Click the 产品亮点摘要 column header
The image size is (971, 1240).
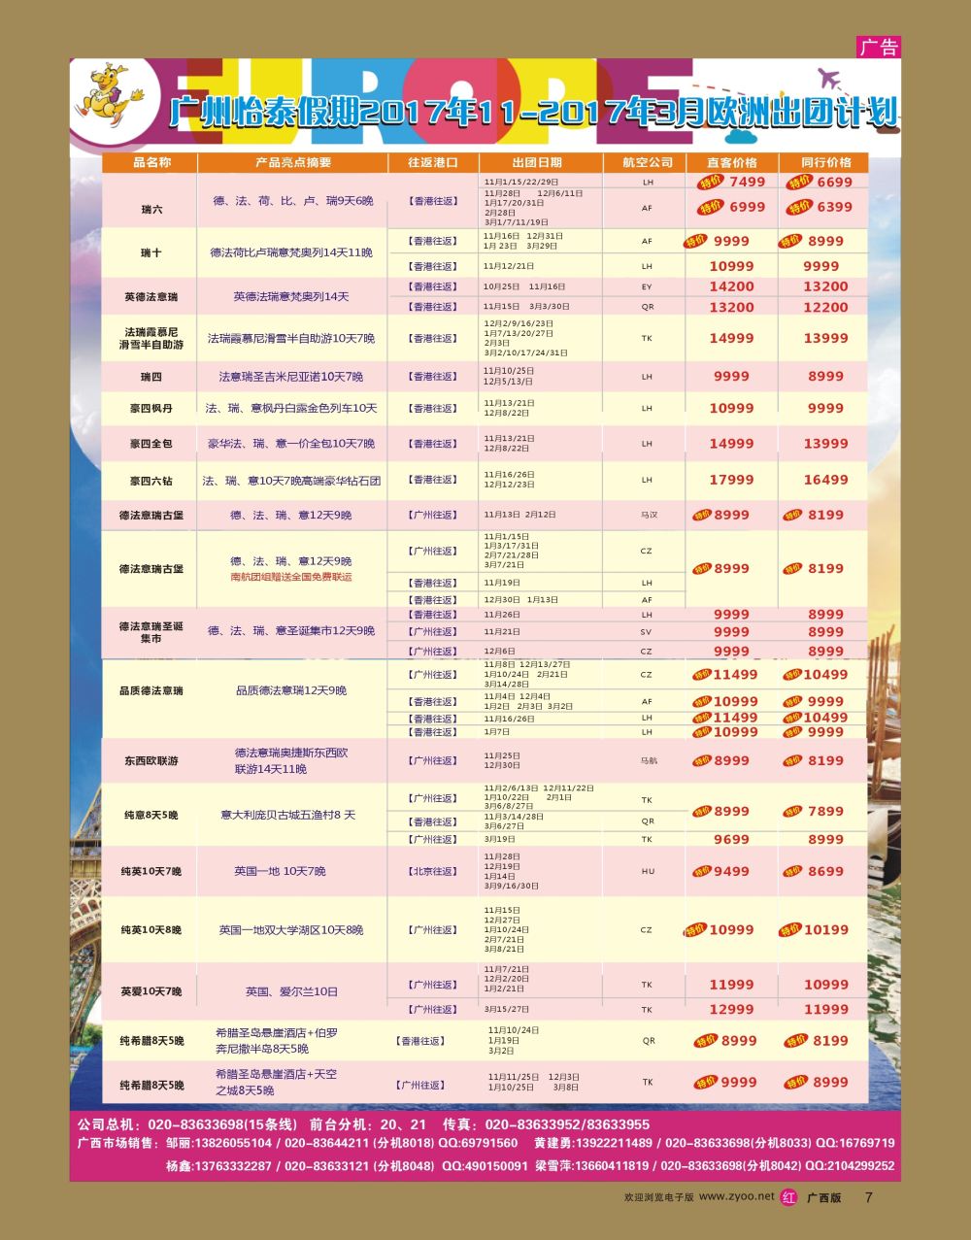pyautogui.click(x=293, y=162)
